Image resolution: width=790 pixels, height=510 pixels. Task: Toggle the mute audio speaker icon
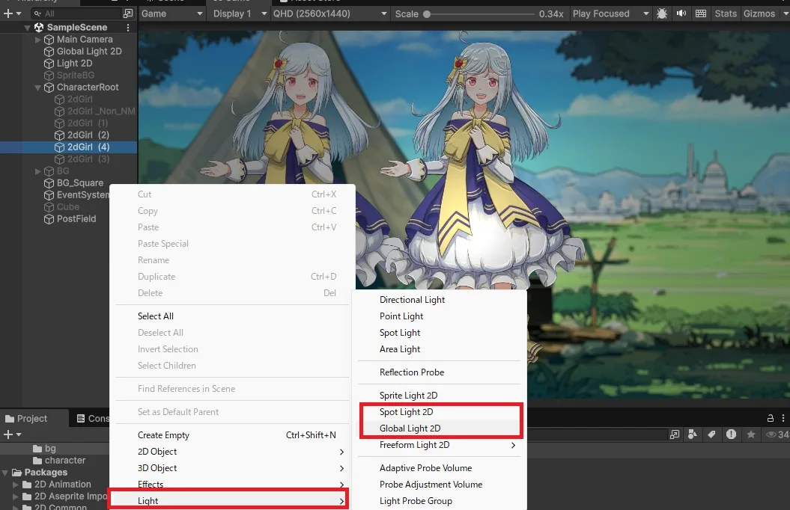pyautogui.click(x=681, y=13)
